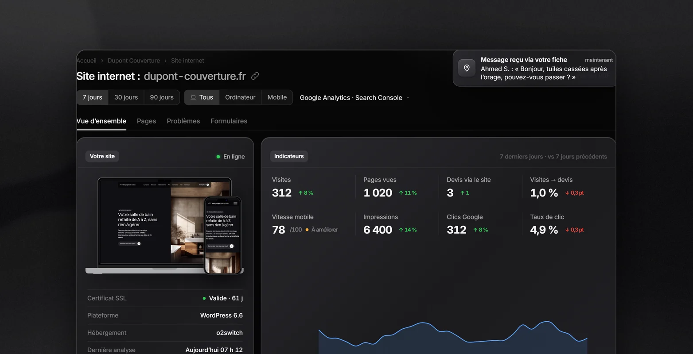The width and height of the screenshot is (693, 354).
Task: Click the laptop icon in Tous filter
Action: pyautogui.click(x=193, y=97)
